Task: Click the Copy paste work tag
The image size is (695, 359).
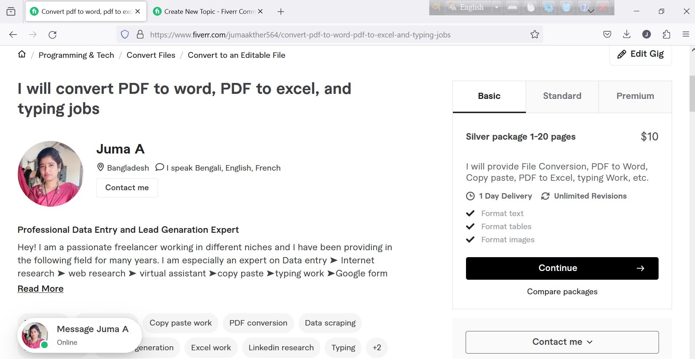Action: [181, 323]
